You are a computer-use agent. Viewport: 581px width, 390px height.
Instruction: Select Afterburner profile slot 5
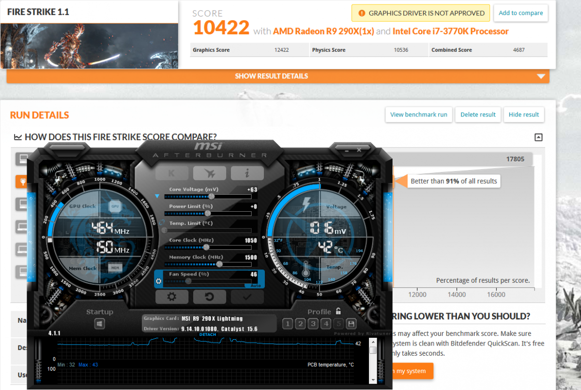point(339,324)
